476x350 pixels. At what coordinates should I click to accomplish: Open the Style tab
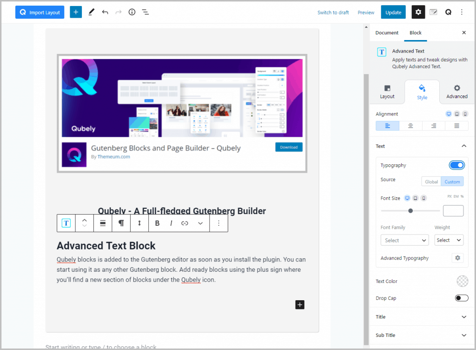422,92
